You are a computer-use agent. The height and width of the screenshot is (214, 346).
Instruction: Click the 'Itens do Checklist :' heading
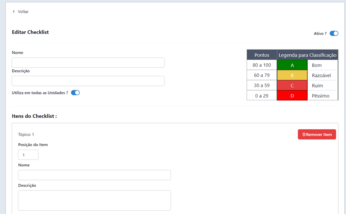(34, 116)
